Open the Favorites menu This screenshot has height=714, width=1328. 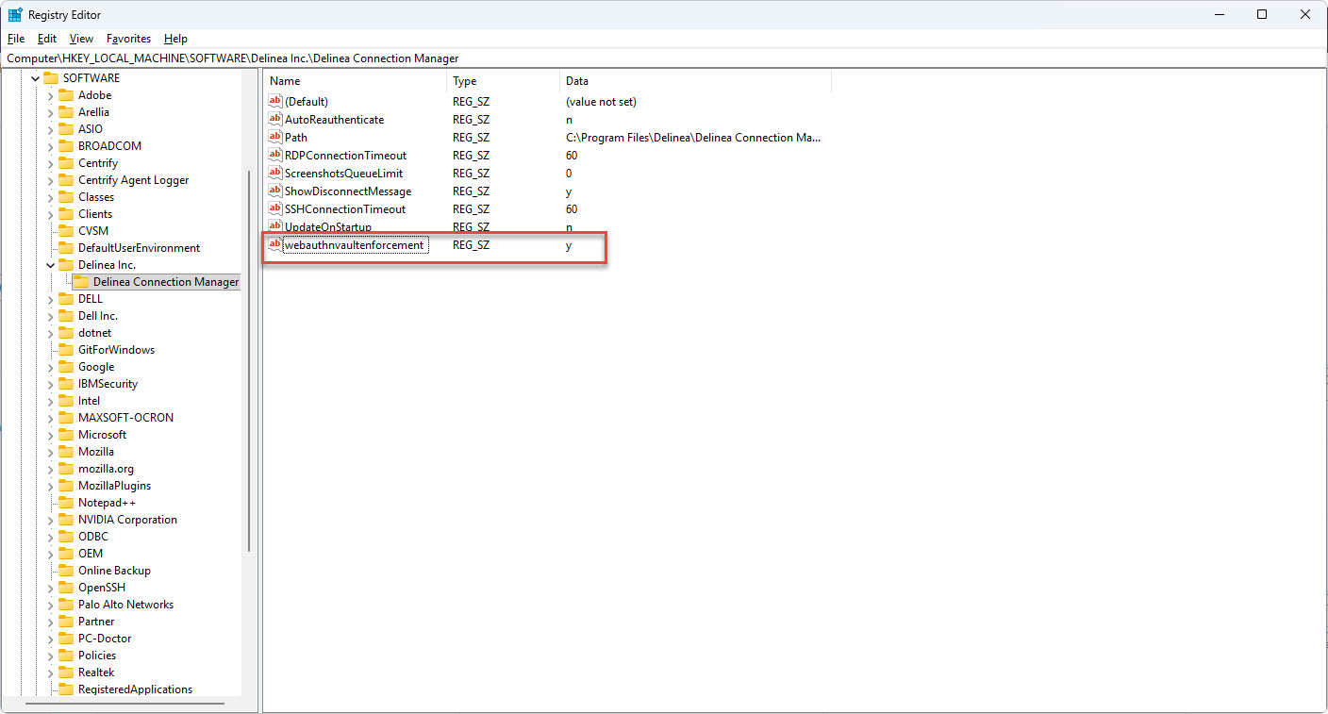tap(128, 39)
